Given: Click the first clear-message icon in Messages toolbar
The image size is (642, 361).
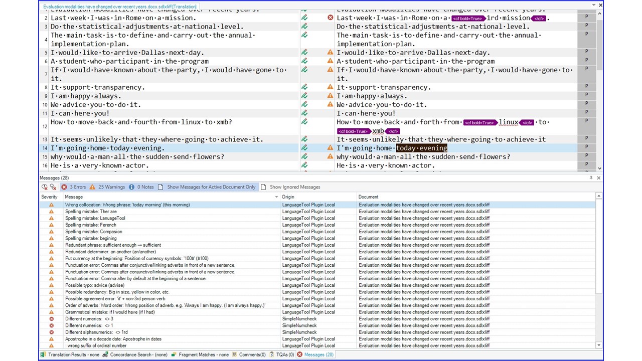Looking at the screenshot, I should (x=45, y=187).
